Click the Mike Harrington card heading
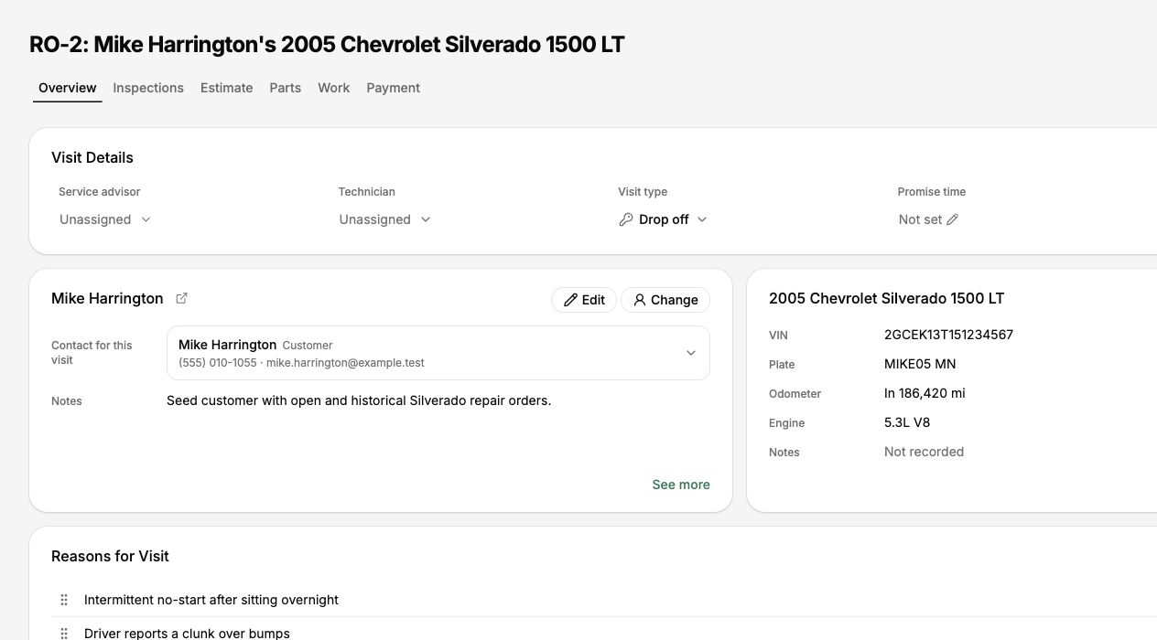The image size is (1157, 640). coord(107,298)
